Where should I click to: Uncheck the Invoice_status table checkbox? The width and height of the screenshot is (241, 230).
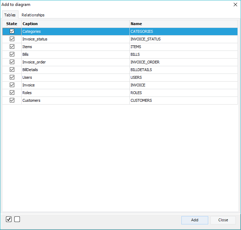[12, 39]
